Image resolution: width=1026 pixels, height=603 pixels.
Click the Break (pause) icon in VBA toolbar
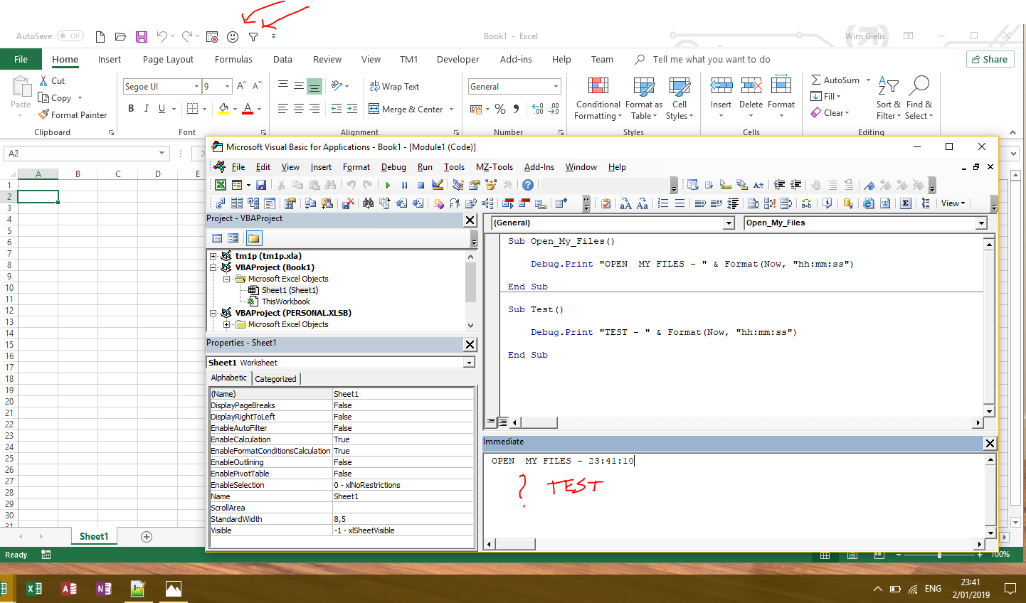click(404, 185)
